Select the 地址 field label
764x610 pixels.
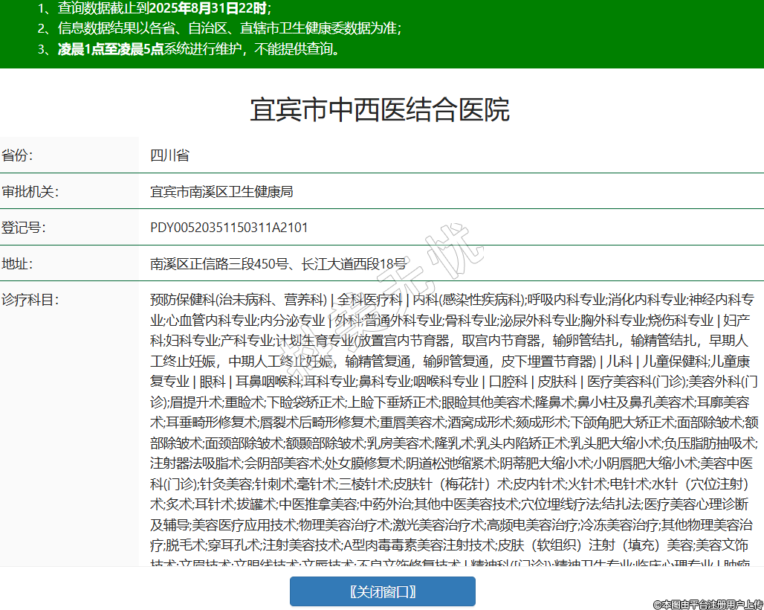pos(18,263)
